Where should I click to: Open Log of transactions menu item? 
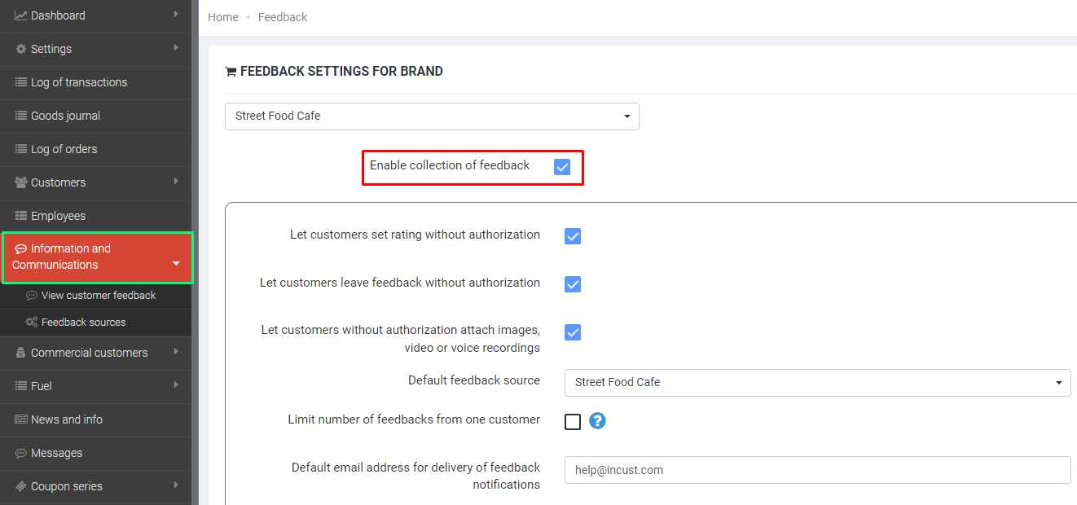point(78,82)
